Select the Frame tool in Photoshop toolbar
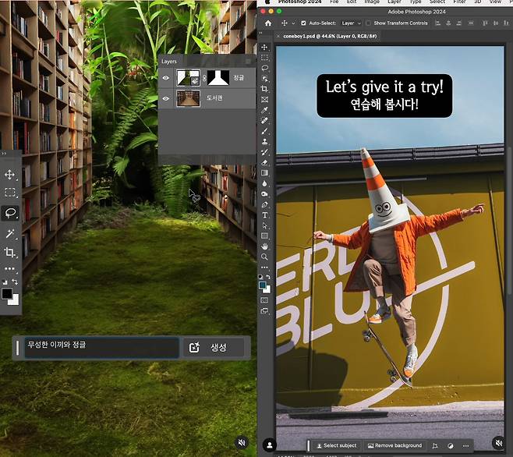This screenshot has width=513, height=457. click(265, 100)
